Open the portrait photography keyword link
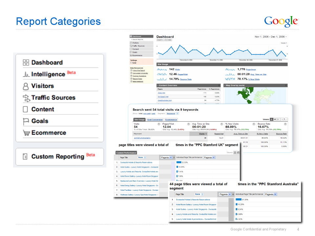315x236 pixels. 142,138
